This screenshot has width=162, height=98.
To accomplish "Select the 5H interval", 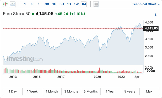I will (x=62, y=4).
